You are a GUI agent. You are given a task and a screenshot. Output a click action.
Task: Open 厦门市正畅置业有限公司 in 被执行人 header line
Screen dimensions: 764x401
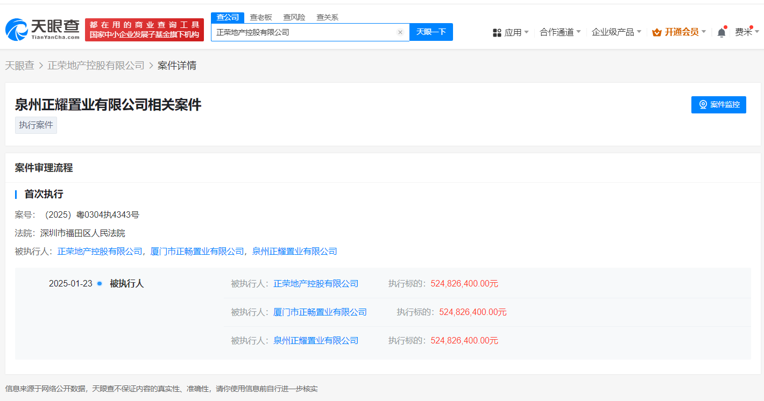point(197,251)
